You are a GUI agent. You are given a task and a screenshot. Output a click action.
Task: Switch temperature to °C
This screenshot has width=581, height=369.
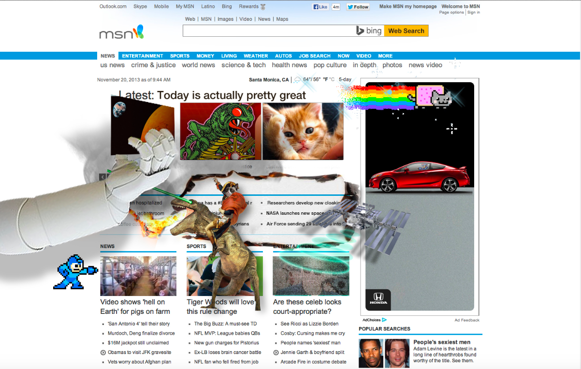point(332,79)
